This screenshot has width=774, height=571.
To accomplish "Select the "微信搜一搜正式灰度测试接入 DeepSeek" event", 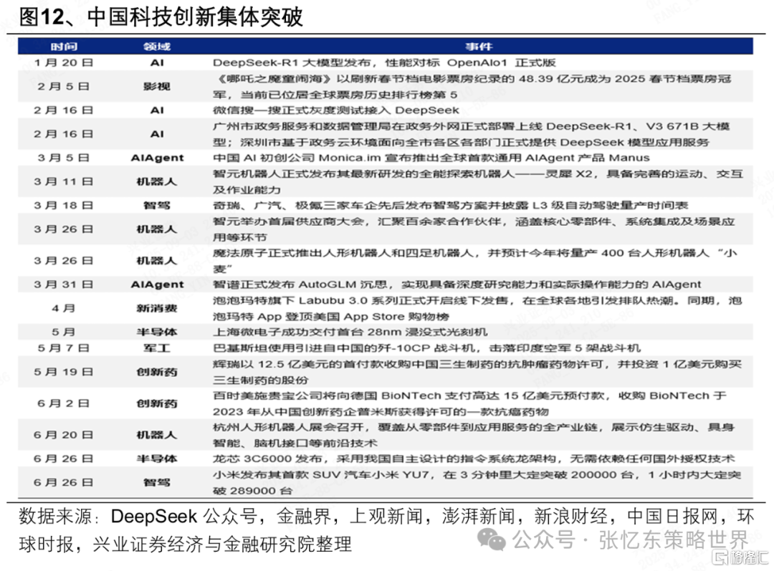I will point(335,110).
